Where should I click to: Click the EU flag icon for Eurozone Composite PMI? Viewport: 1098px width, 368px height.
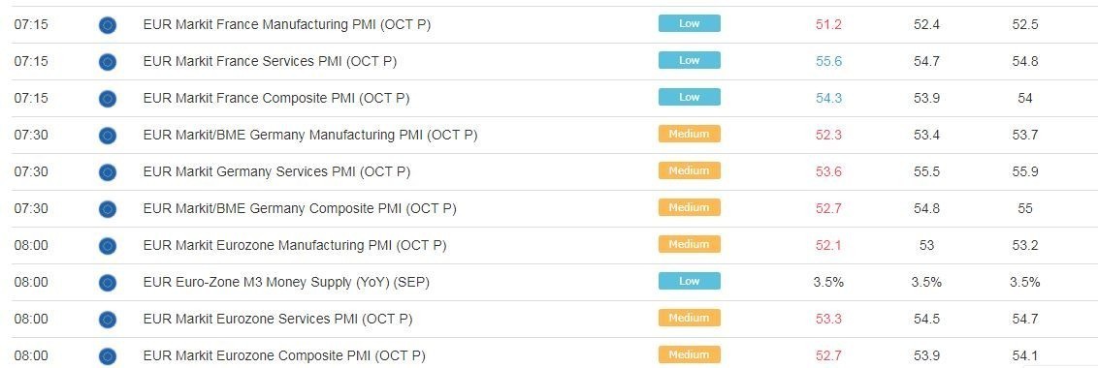click(107, 356)
